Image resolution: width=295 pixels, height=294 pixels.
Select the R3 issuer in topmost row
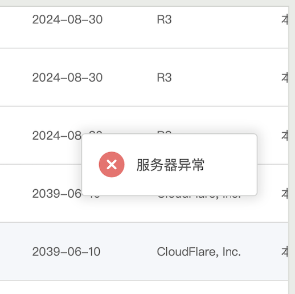point(164,19)
